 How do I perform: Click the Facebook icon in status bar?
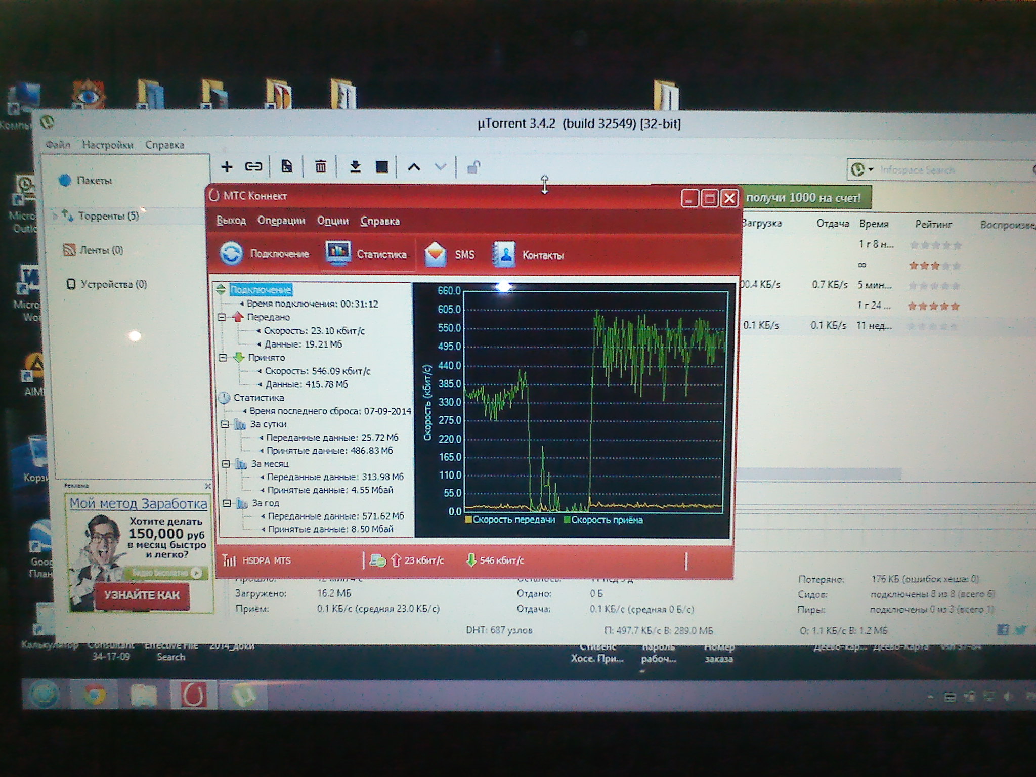coord(1003,630)
